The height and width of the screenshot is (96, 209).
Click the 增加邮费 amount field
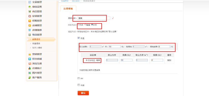pos(164,46)
